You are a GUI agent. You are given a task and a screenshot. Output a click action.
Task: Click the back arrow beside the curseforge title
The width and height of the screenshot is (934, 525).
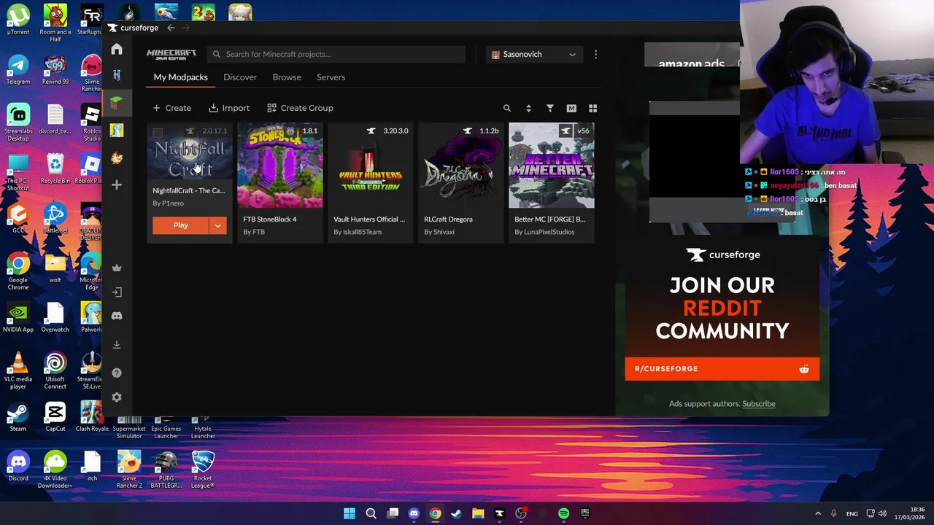(x=171, y=28)
